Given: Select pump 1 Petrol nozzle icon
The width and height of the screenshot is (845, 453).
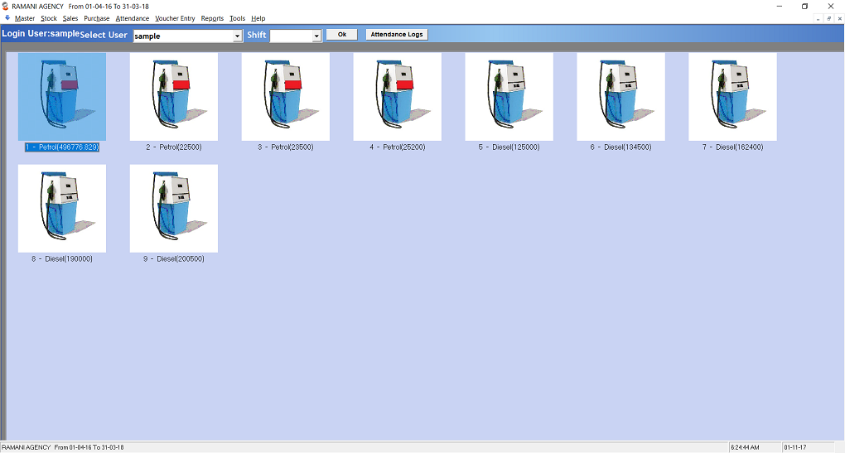Looking at the screenshot, I should (x=62, y=96).
